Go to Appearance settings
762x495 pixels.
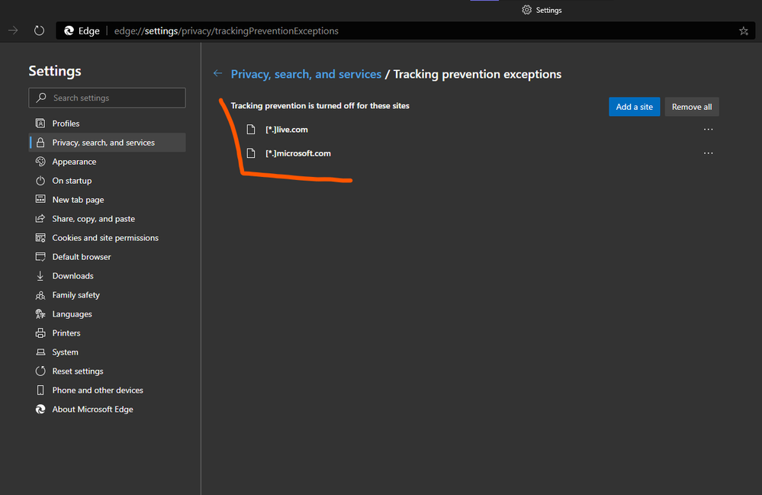tap(107, 161)
